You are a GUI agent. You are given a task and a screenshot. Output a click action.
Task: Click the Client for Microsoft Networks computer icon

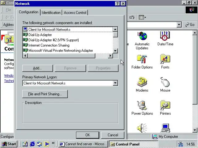[25, 29]
